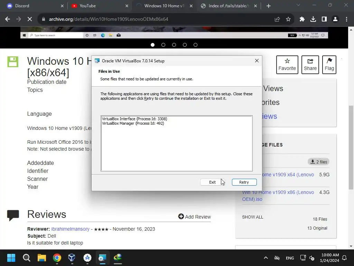
Task: Select the third carousel dot
Action: 174,45
